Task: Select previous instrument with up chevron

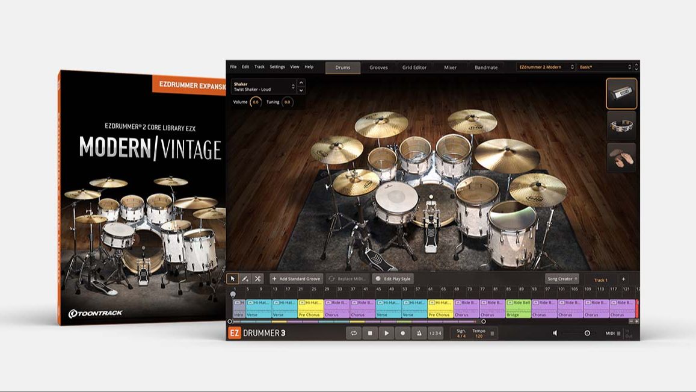Action: click(301, 82)
